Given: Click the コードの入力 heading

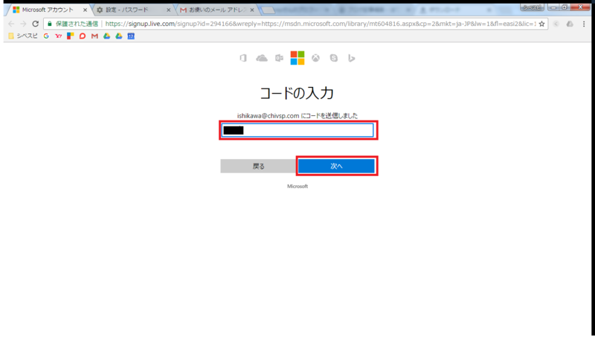Looking at the screenshot, I should tap(297, 93).
